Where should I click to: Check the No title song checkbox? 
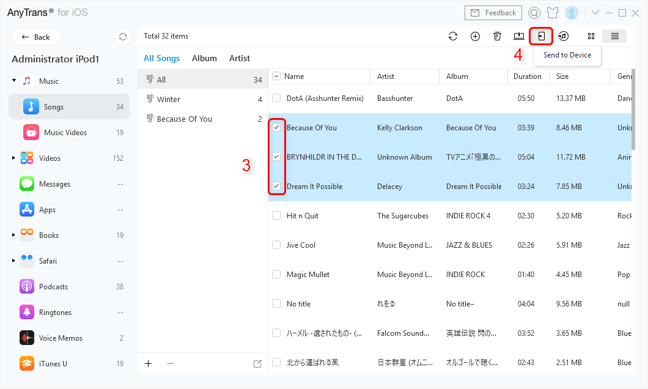pyautogui.click(x=276, y=303)
